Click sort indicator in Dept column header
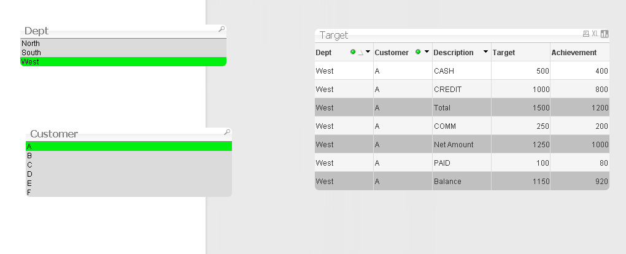626x254 pixels. (361, 53)
